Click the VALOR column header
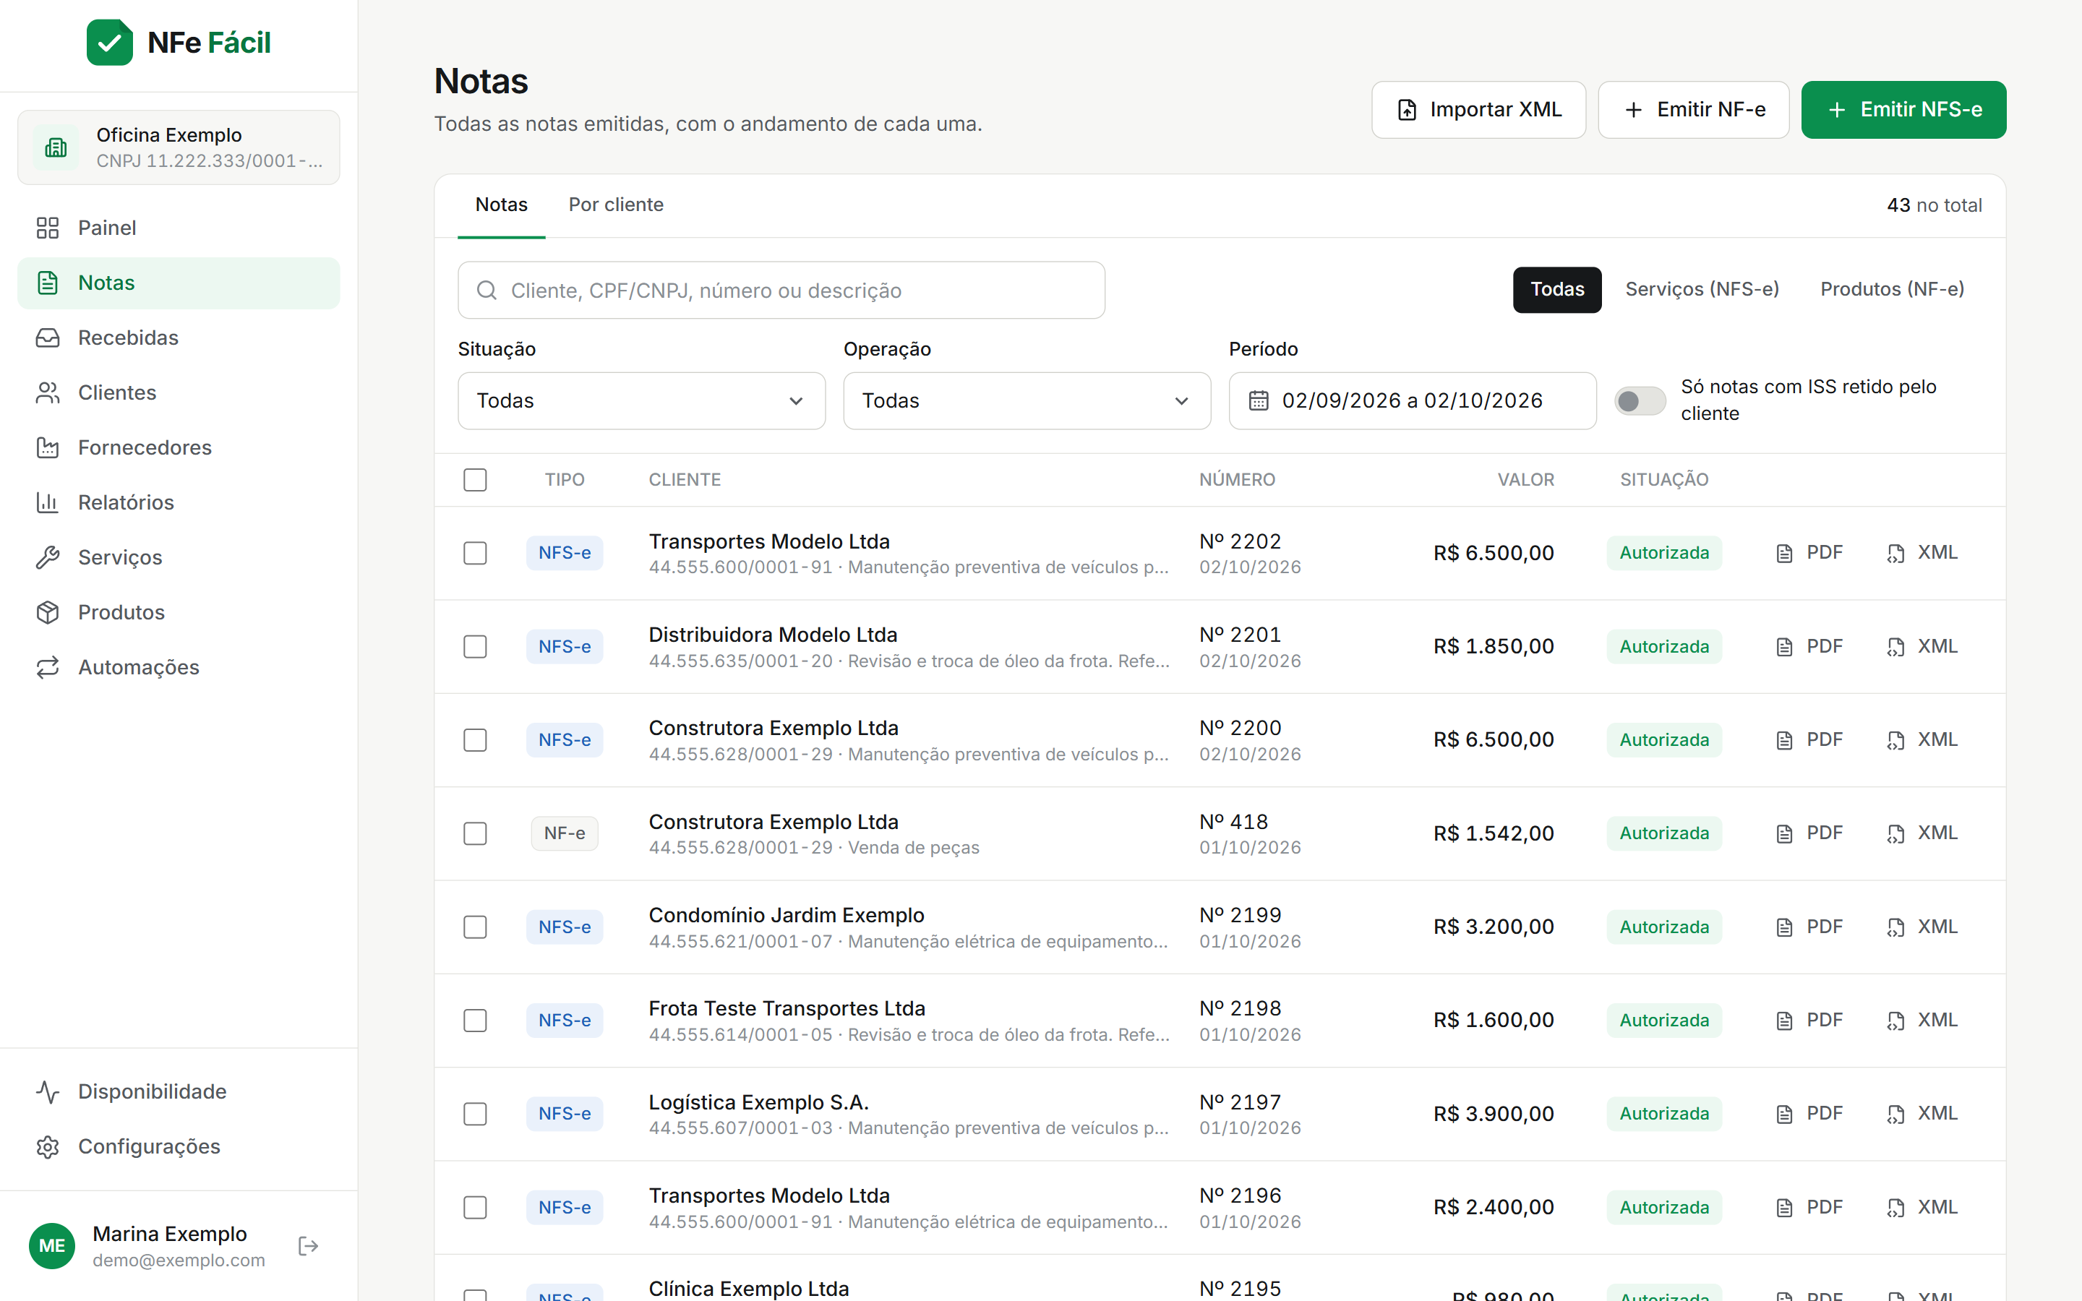2082x1301 pixels. coord(1525,480)
